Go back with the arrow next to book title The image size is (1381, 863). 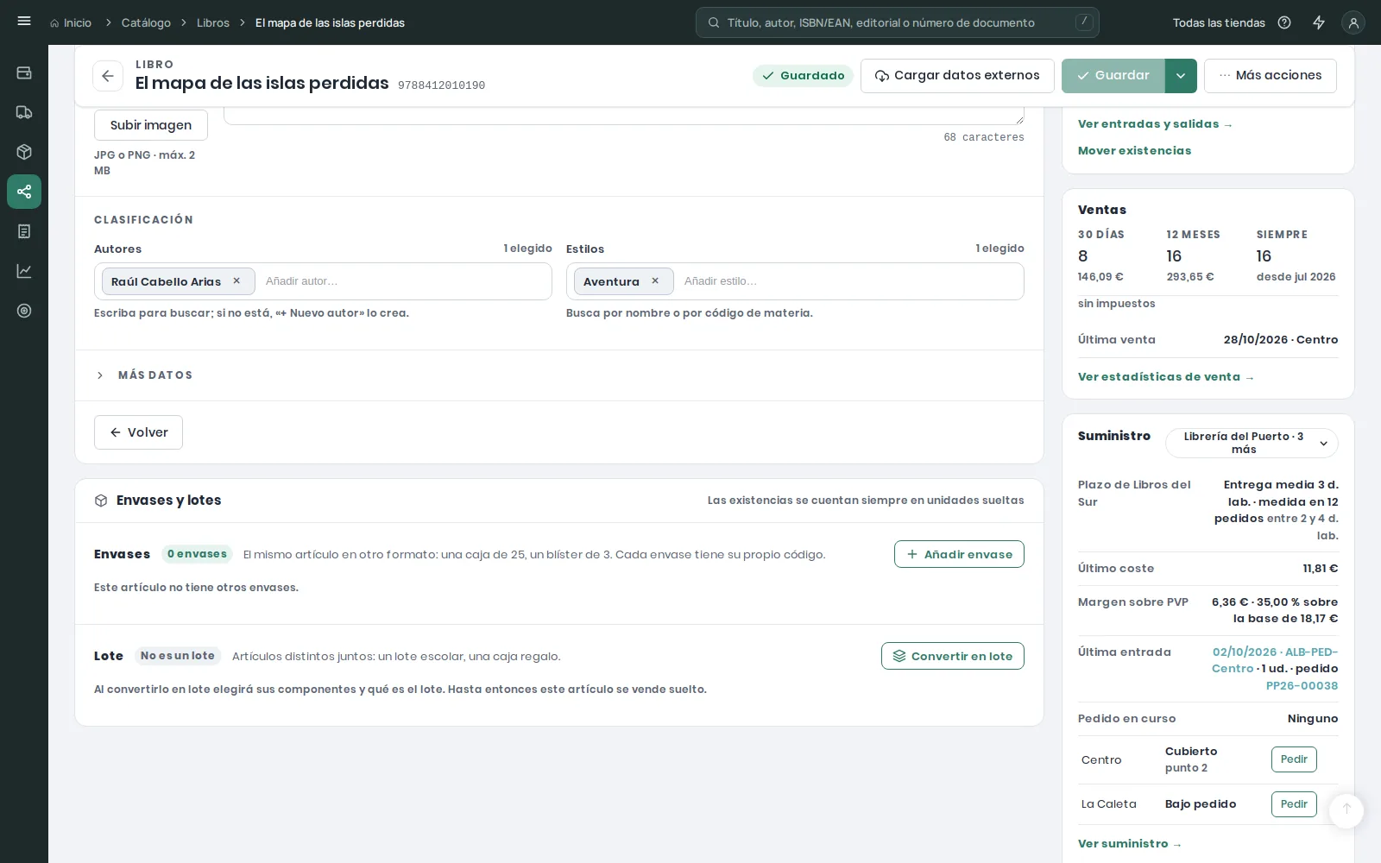tap(108, 76)
